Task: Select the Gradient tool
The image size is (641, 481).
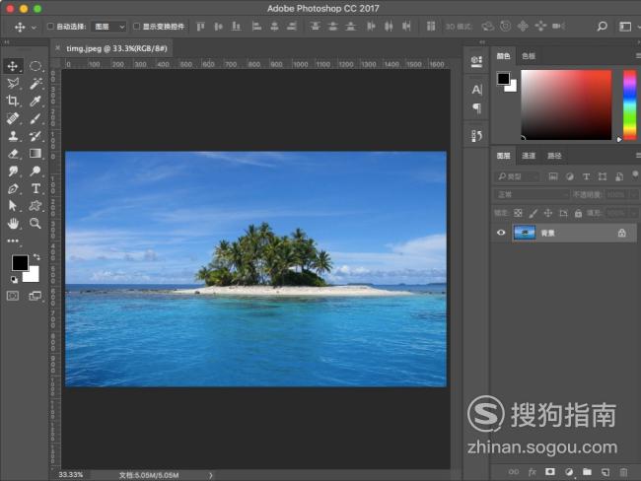Action: pyautogui.click(x=36, y=154)
